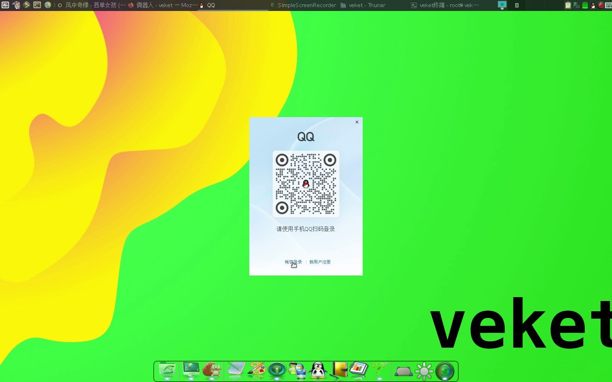Screen dimensions: 612x382
Task: Open the globe web browser launcher in panel
Action: coord(47,5)
